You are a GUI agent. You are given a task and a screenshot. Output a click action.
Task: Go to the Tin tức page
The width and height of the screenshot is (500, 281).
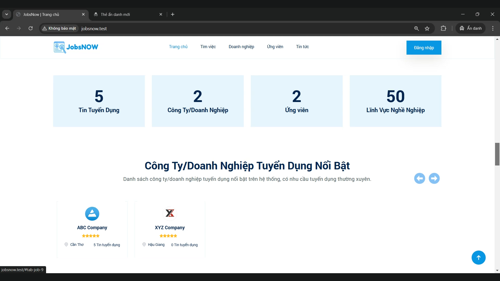point(302,47)
